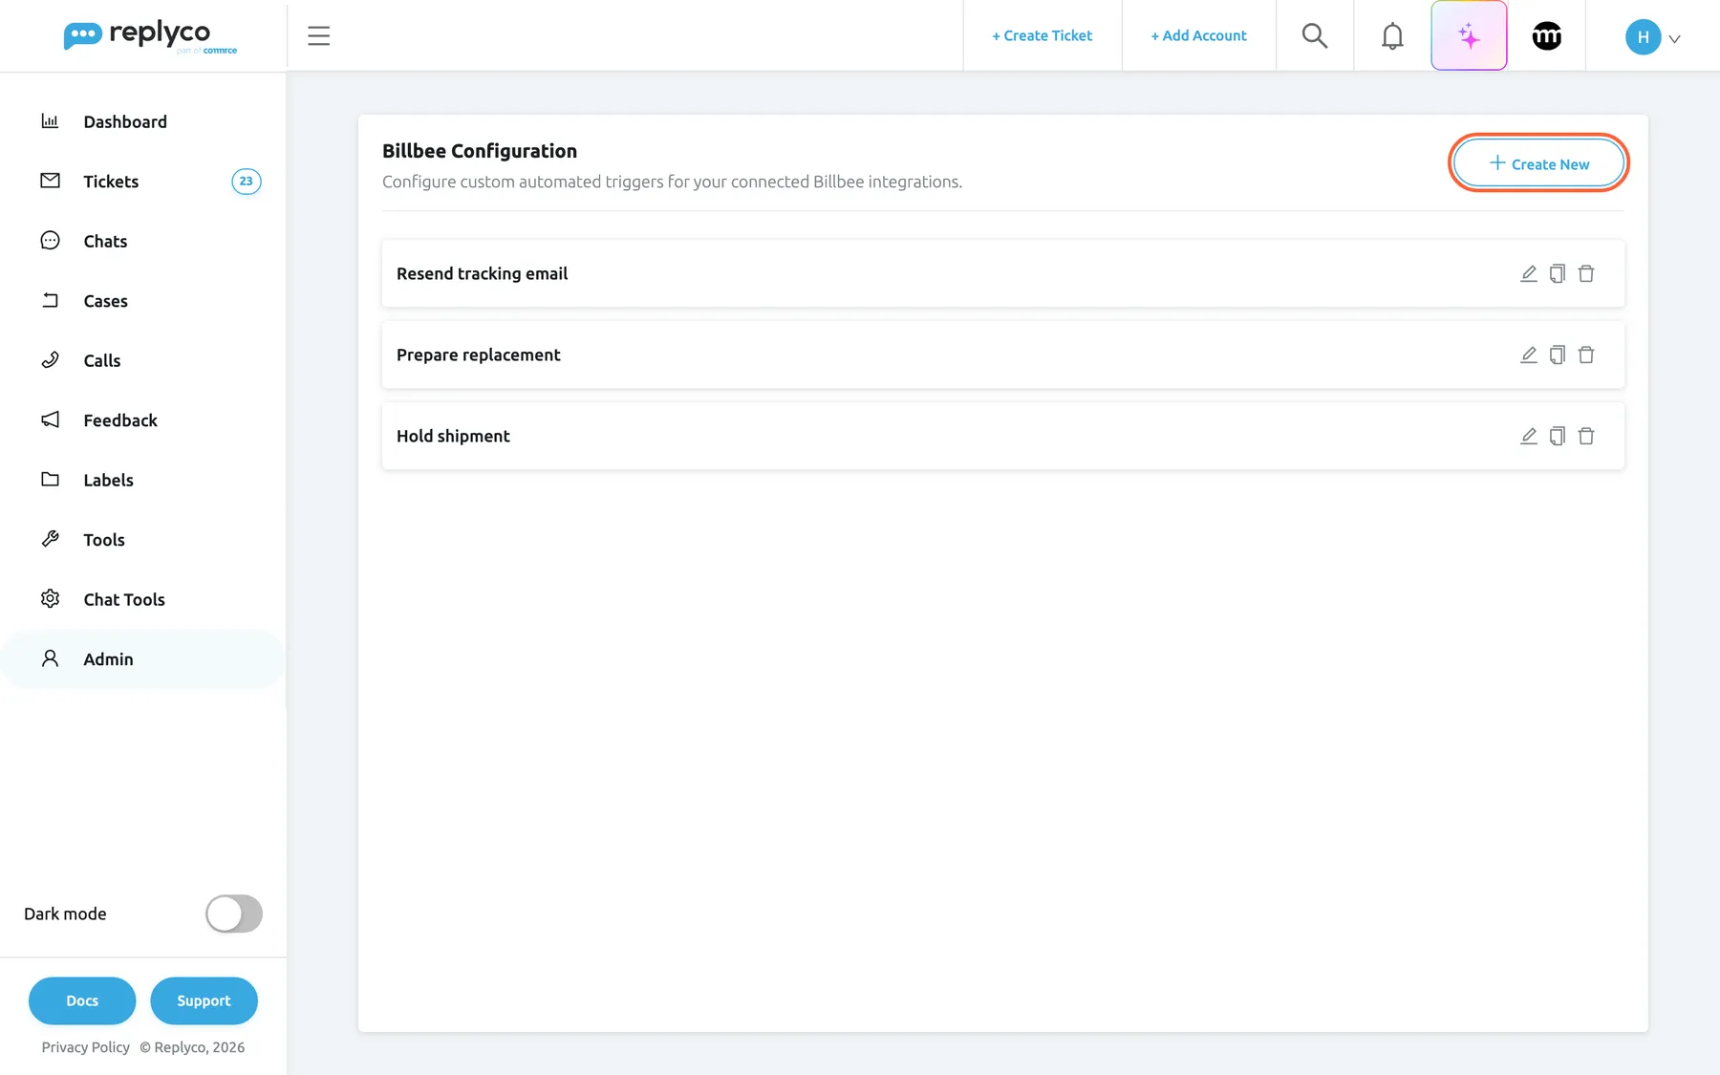Select Admin in sidebar
1720x1075 pixels.
tap(143, 659)
